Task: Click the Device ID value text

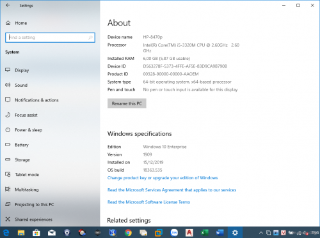Action: point(185,66)
